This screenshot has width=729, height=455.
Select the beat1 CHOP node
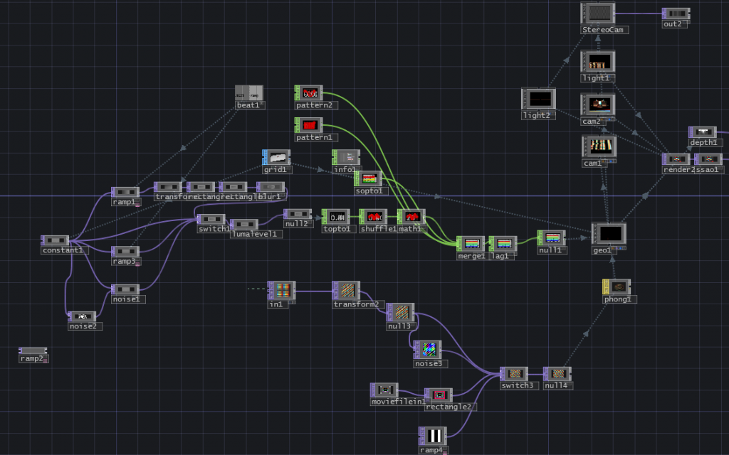click(248, 93)
